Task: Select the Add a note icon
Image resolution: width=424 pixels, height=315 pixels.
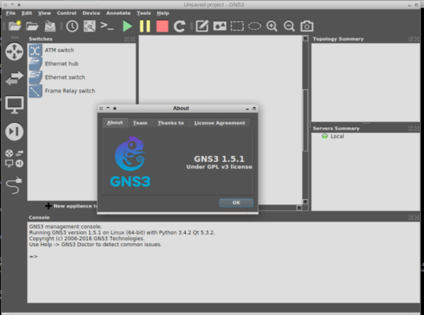Action: 202,26
